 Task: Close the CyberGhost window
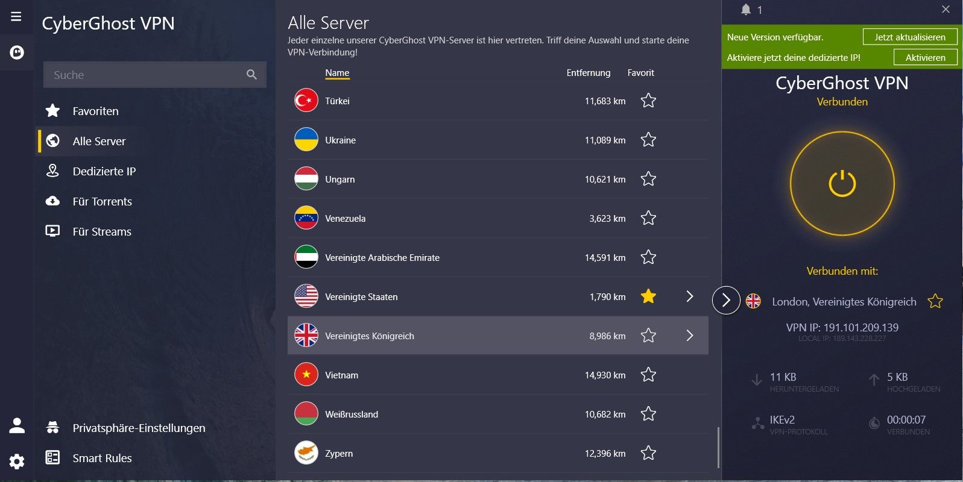[x=946, y=9]
